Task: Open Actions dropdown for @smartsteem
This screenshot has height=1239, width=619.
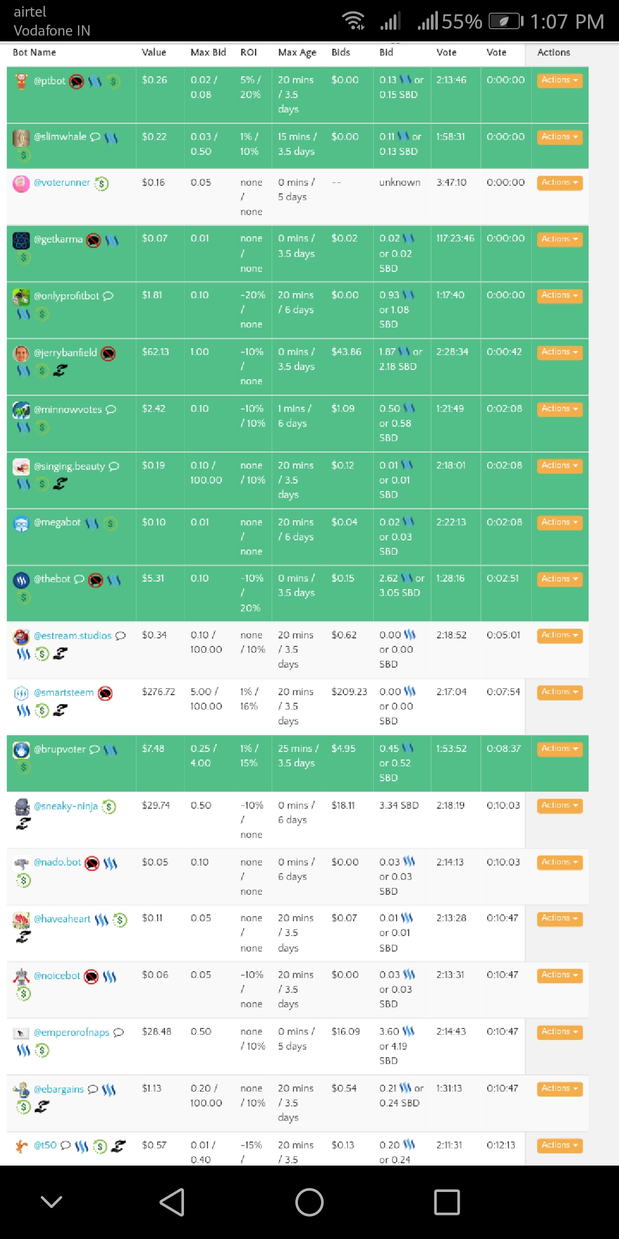Action: pos(559,692)
